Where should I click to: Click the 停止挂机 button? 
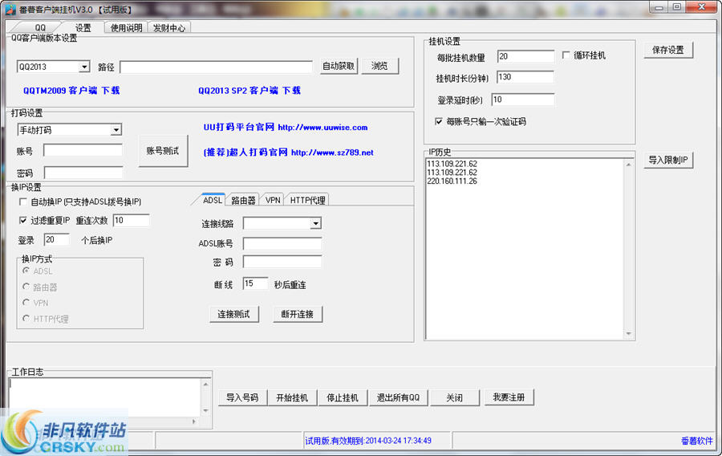pyautogui.click(x=343, y=397)
